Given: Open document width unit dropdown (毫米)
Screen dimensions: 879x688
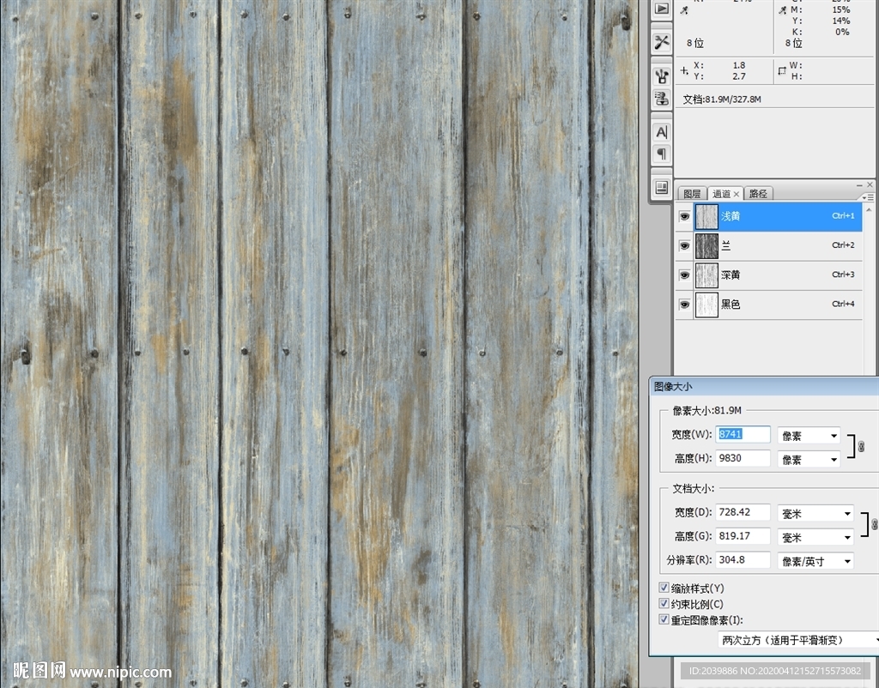Looking at the screenshot, I should [x=815, y=513].
